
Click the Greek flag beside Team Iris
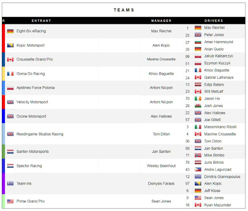click(10, 183)
